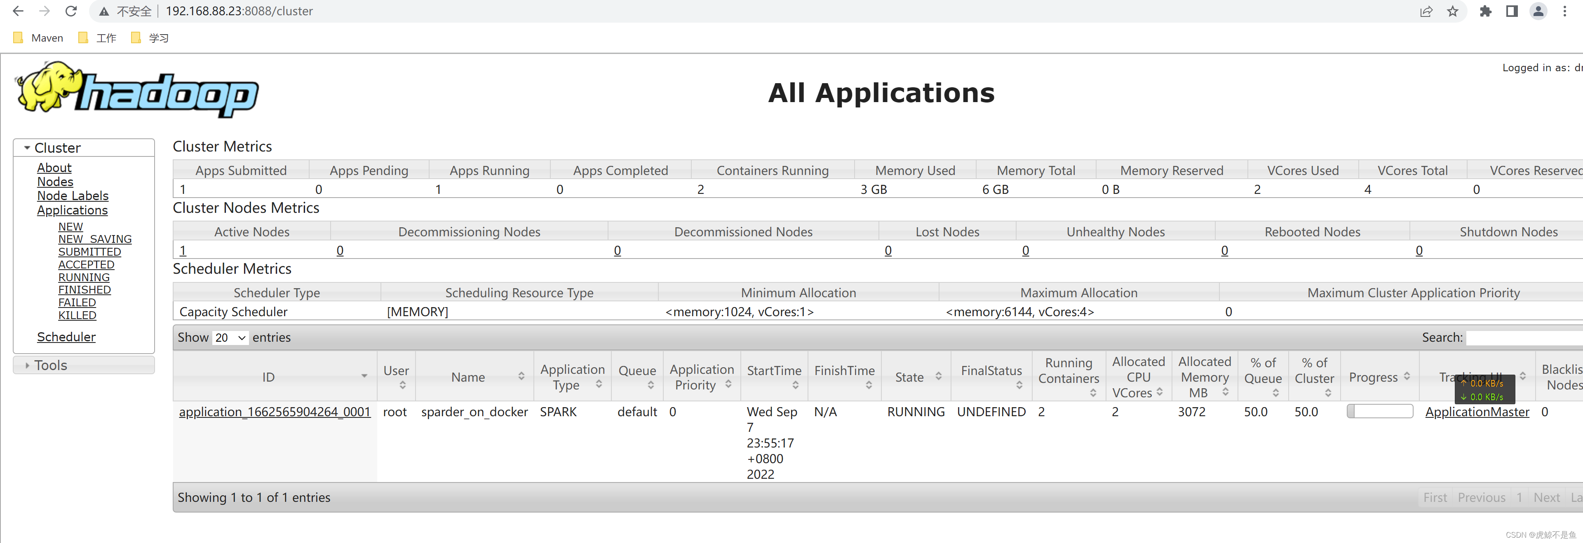This screenshot has width=1583, height=543.
Task: Click the browser back arrow
Action: click(18, 11)
